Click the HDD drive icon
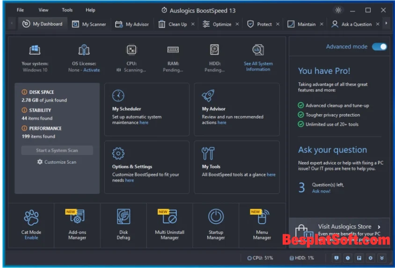395x268 pixels. click(214, 50)
